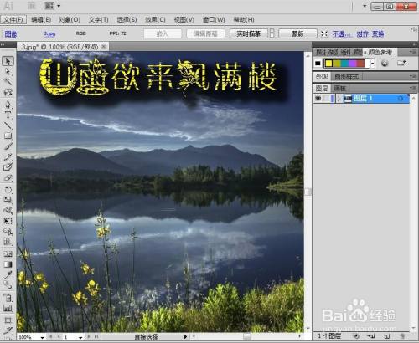The image size is (419, 343).
Task: Open 文字(T) menu
Action: click(99, 20)
